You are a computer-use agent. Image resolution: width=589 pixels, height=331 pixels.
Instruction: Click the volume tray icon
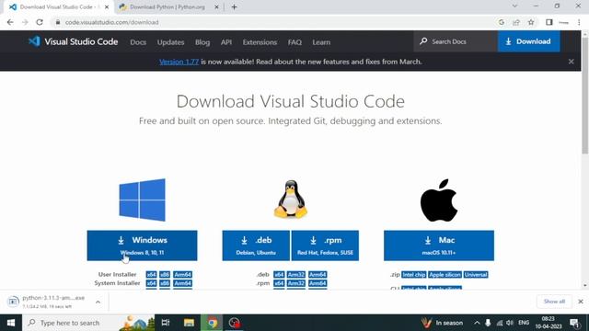click(510, 323)
